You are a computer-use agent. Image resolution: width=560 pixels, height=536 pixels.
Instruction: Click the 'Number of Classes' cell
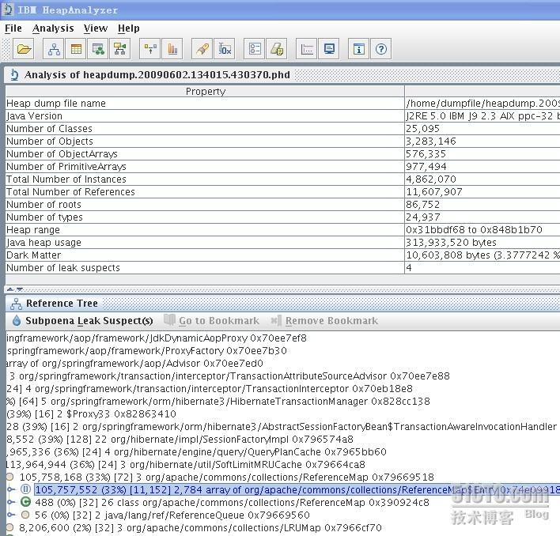coord(205,129)
